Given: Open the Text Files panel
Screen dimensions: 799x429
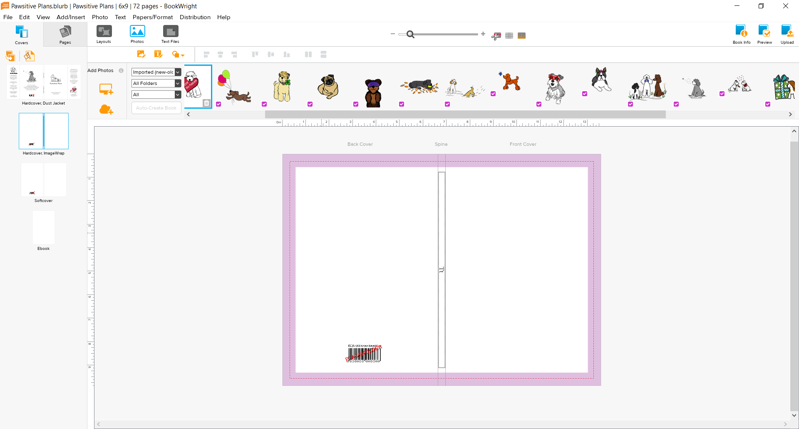Looking at the screenshot, I should [x=171, y=34].
